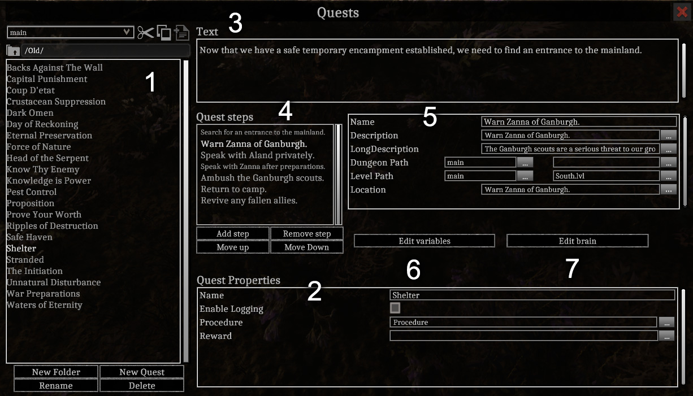Image resolution: width=693 pixels, height=396 pixels.
Task: Select quest Force of Nature
Action: [38, 147]
